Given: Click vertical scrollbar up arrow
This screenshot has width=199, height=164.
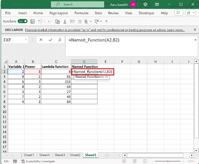Looking at the screenshot, I should pos(196,62).
